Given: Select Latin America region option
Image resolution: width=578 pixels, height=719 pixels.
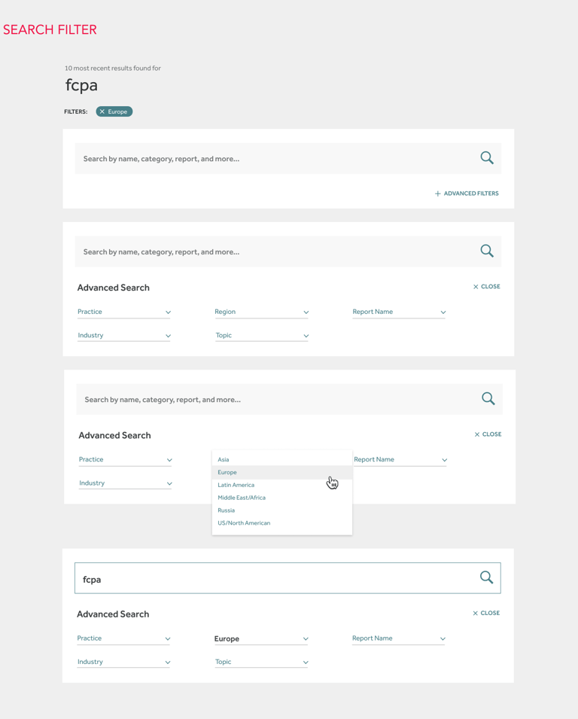Looking at the screenshot, I should (236, 485).
